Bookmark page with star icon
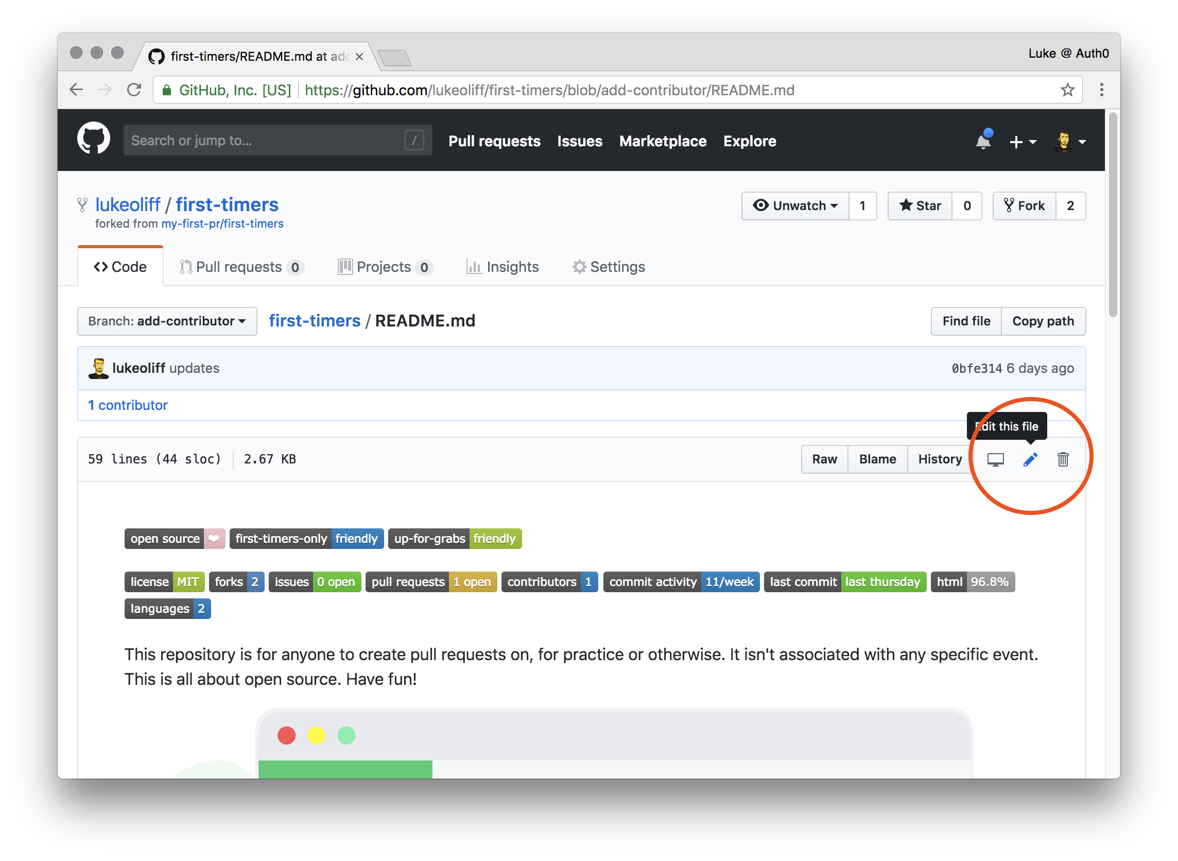The height and width of the screenshot is (861, 1178). click(x=1067, y=90)
